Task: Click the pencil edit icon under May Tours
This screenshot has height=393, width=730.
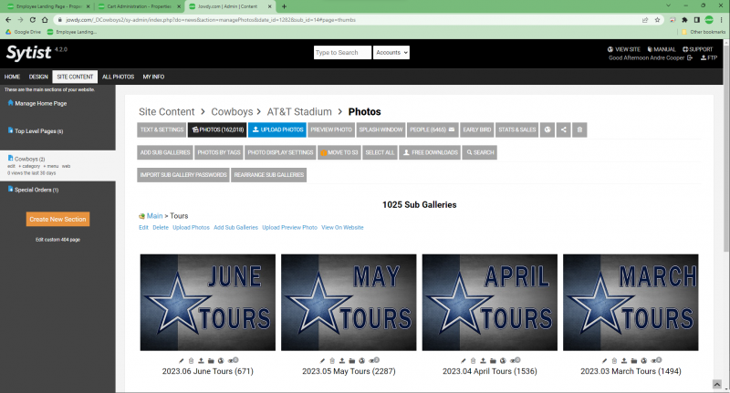Action: click(322, 360)
